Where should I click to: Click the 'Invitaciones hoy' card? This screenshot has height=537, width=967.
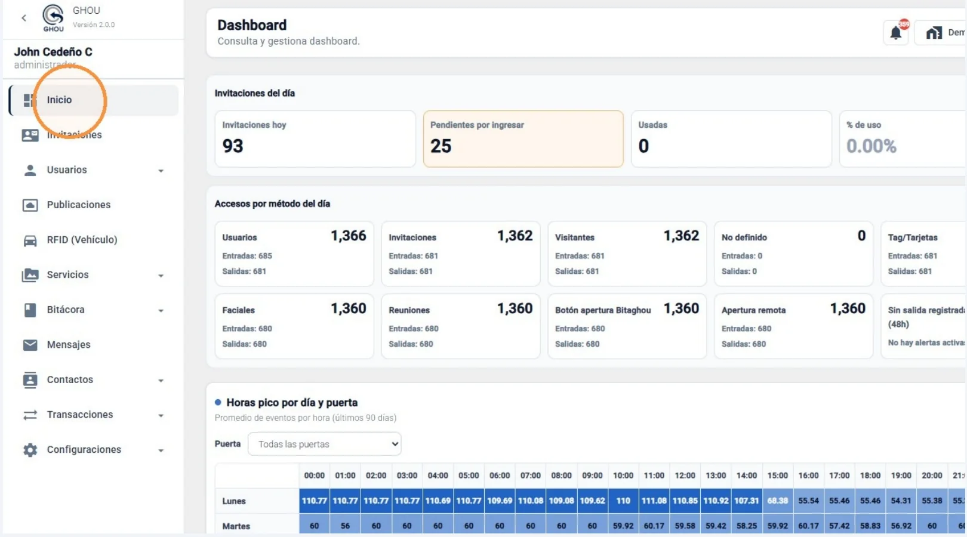pyautogui.click(x=315, y=138)
